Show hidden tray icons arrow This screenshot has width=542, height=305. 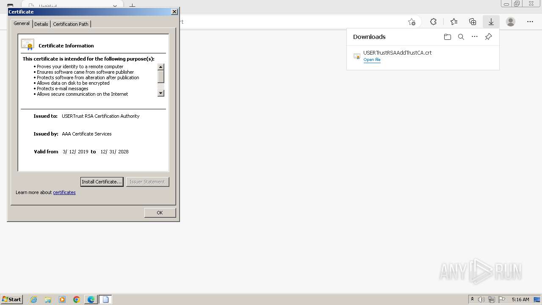coord(472,299)
